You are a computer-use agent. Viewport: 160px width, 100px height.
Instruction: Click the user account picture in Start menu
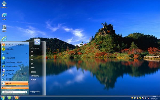pos(37,42)
